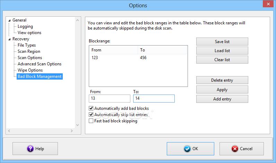Screen dimensions: 276x163
Task: Click the From column header
Action: tap(113, 50)
